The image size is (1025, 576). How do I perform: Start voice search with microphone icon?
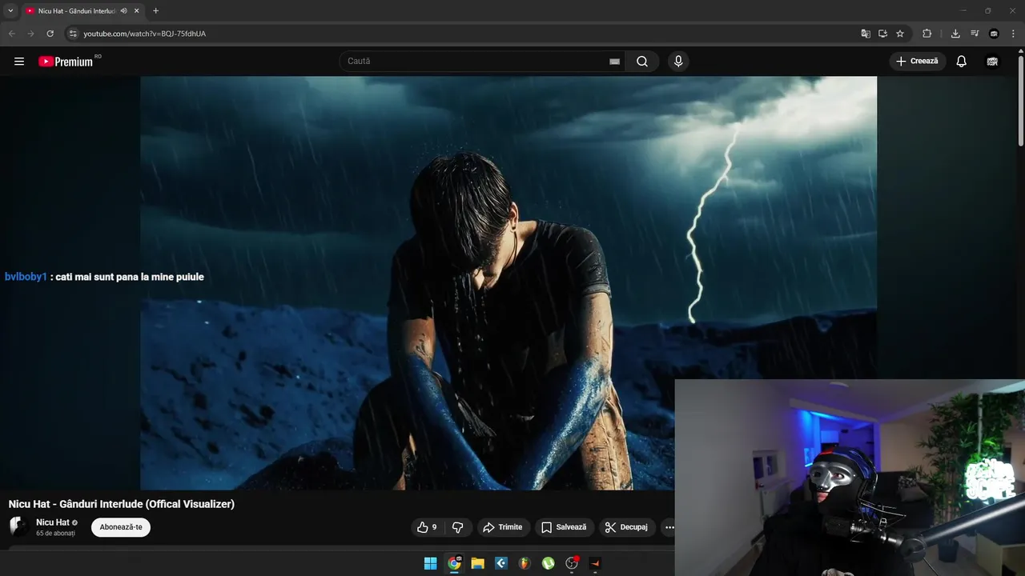678,62
